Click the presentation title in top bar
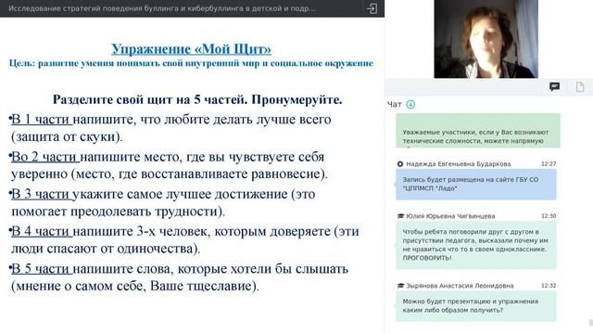The image size is (593, 334). [x=162, y=8]
